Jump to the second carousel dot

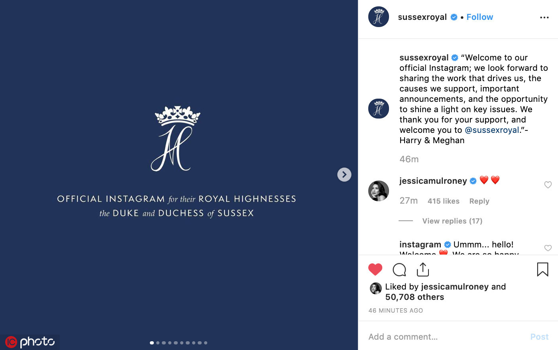tap(158, 343)
